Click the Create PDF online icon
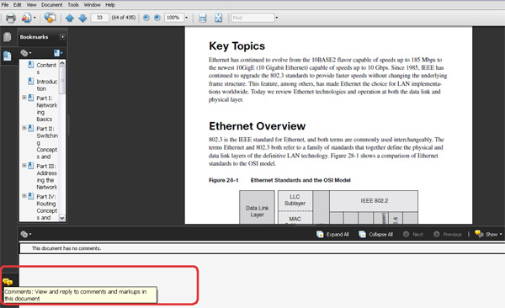 click(x=26, y=18)
